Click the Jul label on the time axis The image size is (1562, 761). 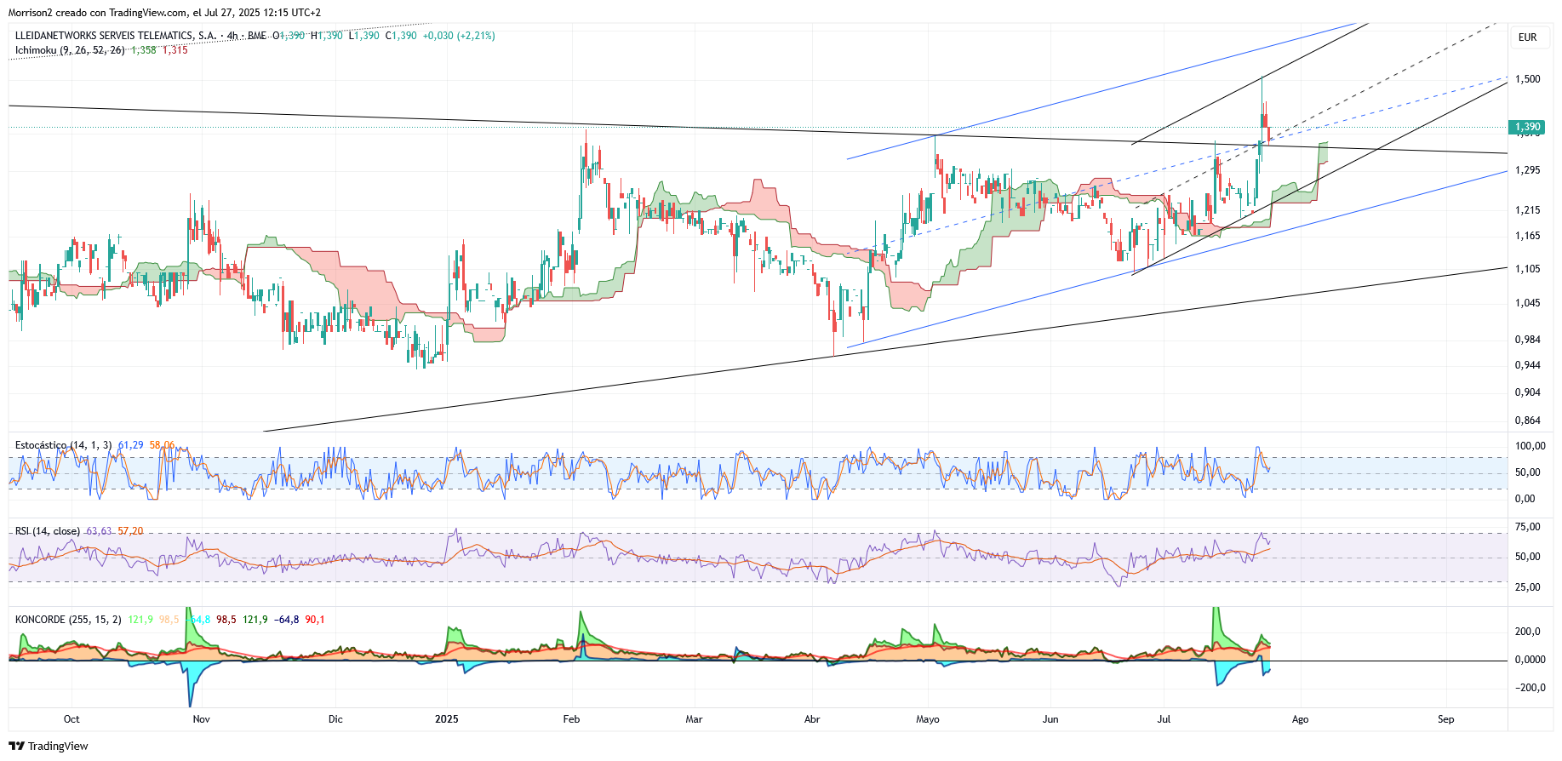point(1164,719)
